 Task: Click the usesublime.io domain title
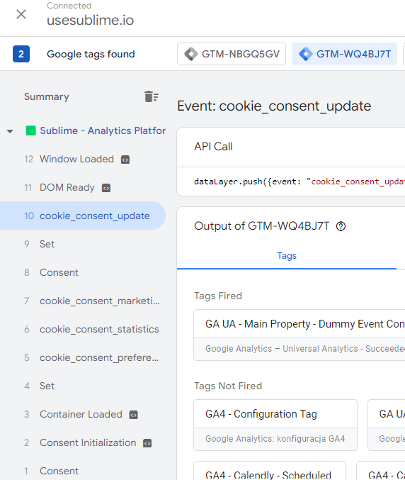click(x=90, y=20)
